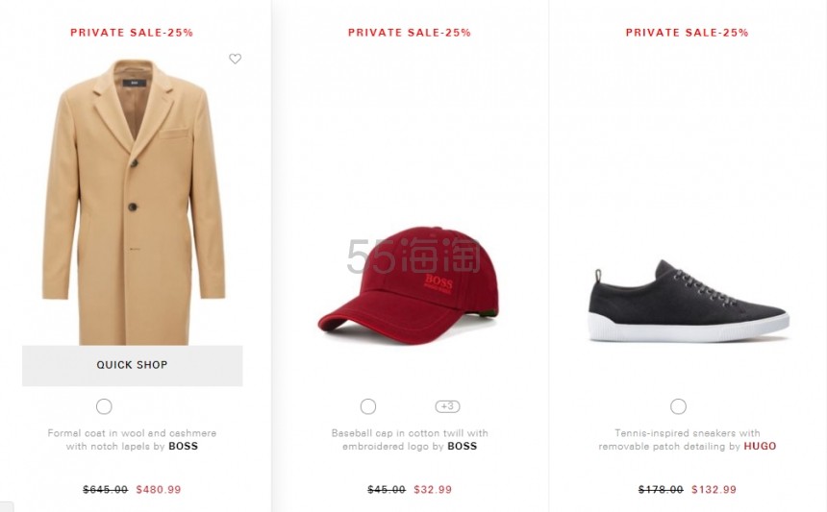Image resolution: width=827 pixels, height=512 pixels.
Task: Click the cap's $32.99 sale price
Action: pyautogui.click(x=433, y=490)
